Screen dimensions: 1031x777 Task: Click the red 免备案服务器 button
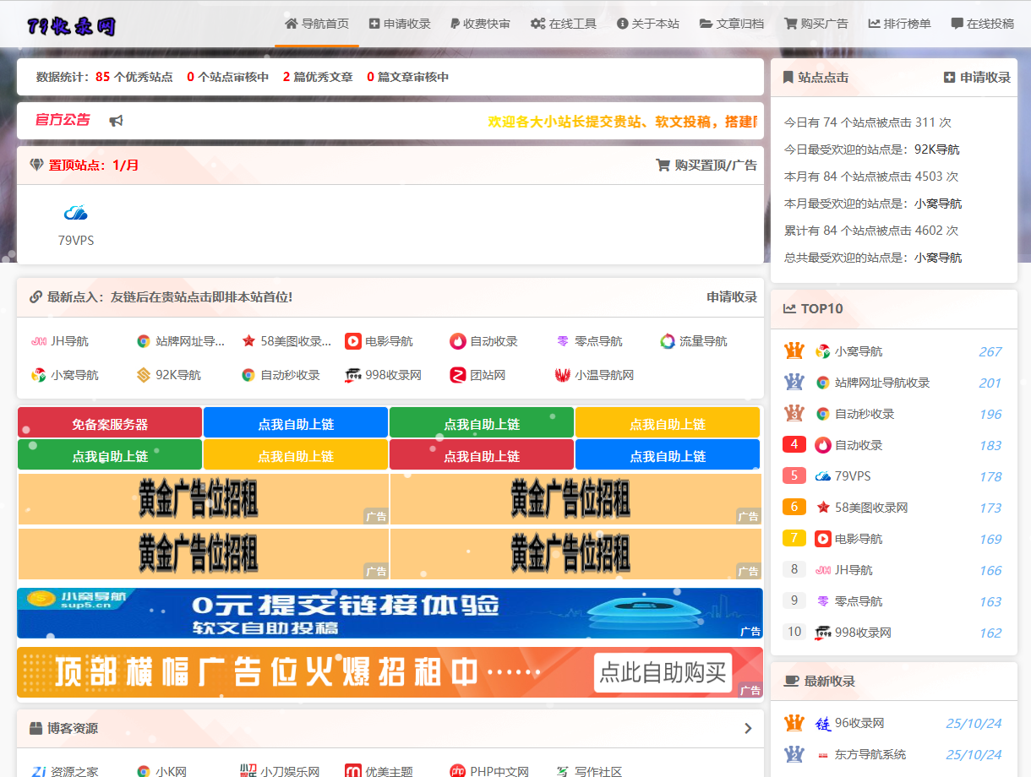[110, 424]
